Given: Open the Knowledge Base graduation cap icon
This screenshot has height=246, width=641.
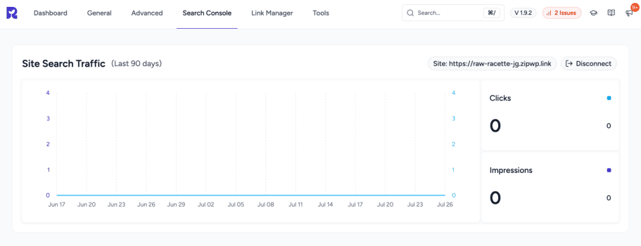Looking at the screenshot, I should pos(593,13).
